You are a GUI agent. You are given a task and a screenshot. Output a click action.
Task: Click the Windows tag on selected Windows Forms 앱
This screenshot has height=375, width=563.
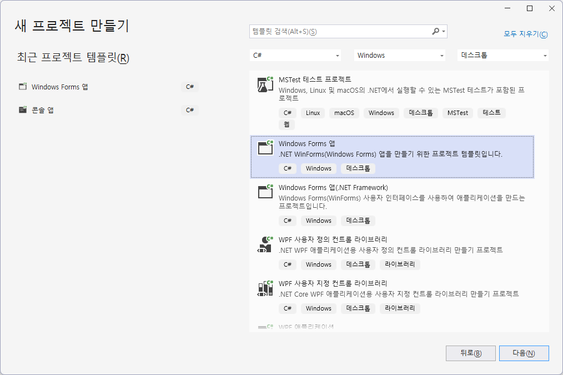pyautogui.click(x=319, y=168)
